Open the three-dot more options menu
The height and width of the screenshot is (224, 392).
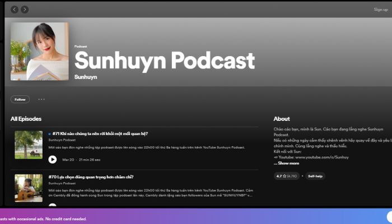pos(41,99)
